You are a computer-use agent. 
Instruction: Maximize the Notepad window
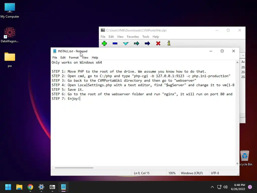pyautogui.click(x=222, y=51)
